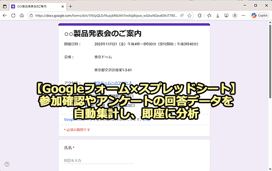Launch Copilot from the toolbar
Image resolution: width=272 pixels, height=171 pixels.
(x=260, y=16)
